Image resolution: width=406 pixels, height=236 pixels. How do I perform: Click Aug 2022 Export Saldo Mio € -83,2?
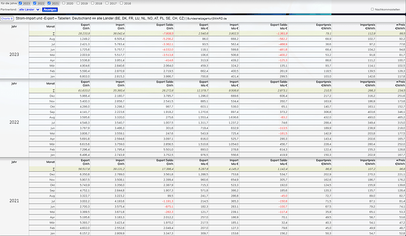pyautogui.click(x=284, y=117)
